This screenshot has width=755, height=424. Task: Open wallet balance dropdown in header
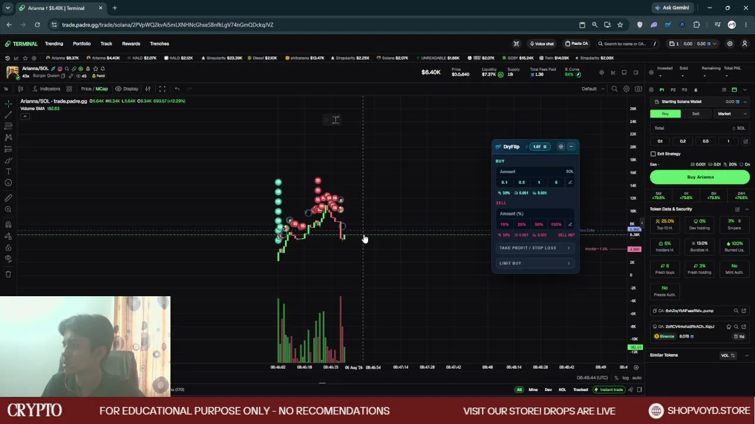(x=692, y=44)
